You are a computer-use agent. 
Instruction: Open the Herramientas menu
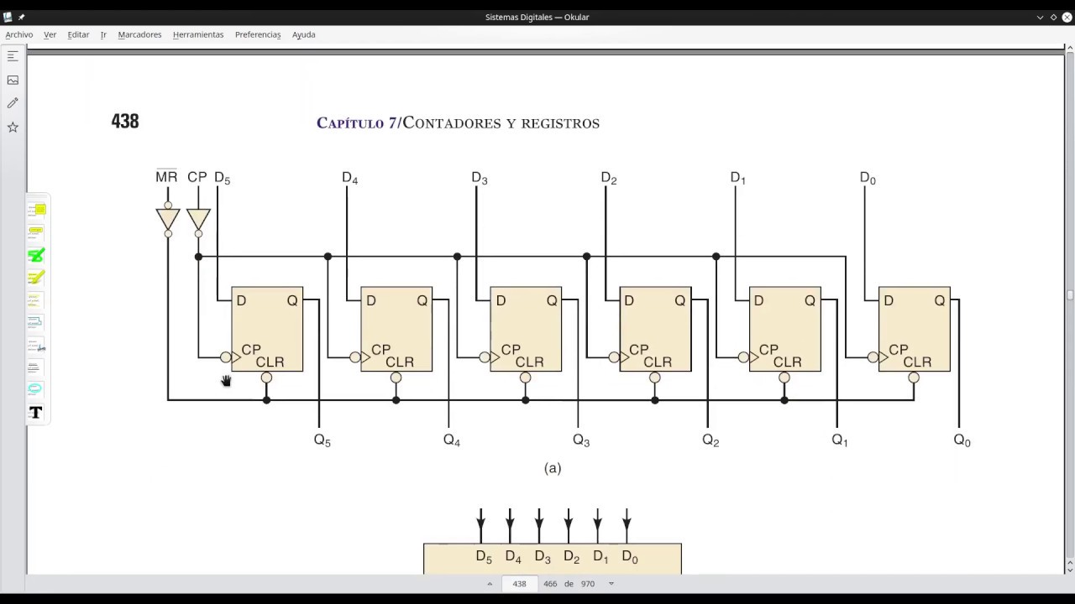198,34
